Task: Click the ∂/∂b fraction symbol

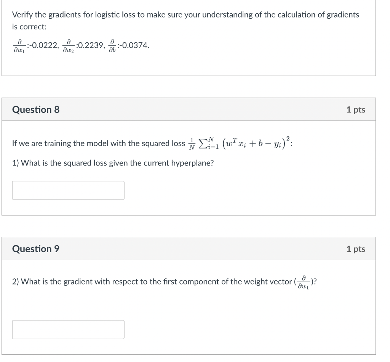Action: coord(112,46)
